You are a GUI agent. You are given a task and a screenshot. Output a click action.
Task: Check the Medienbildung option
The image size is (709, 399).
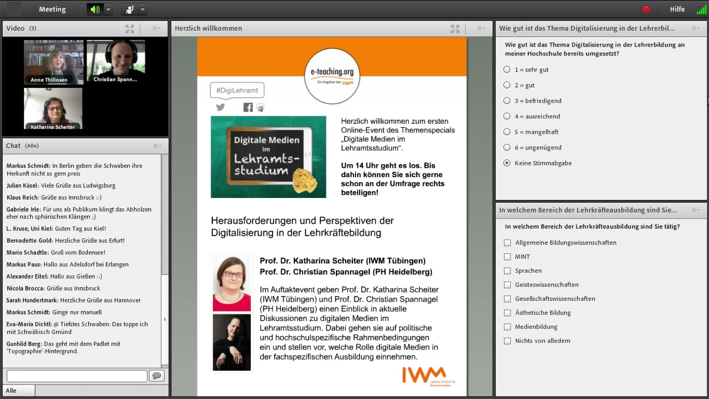(508, 327)
